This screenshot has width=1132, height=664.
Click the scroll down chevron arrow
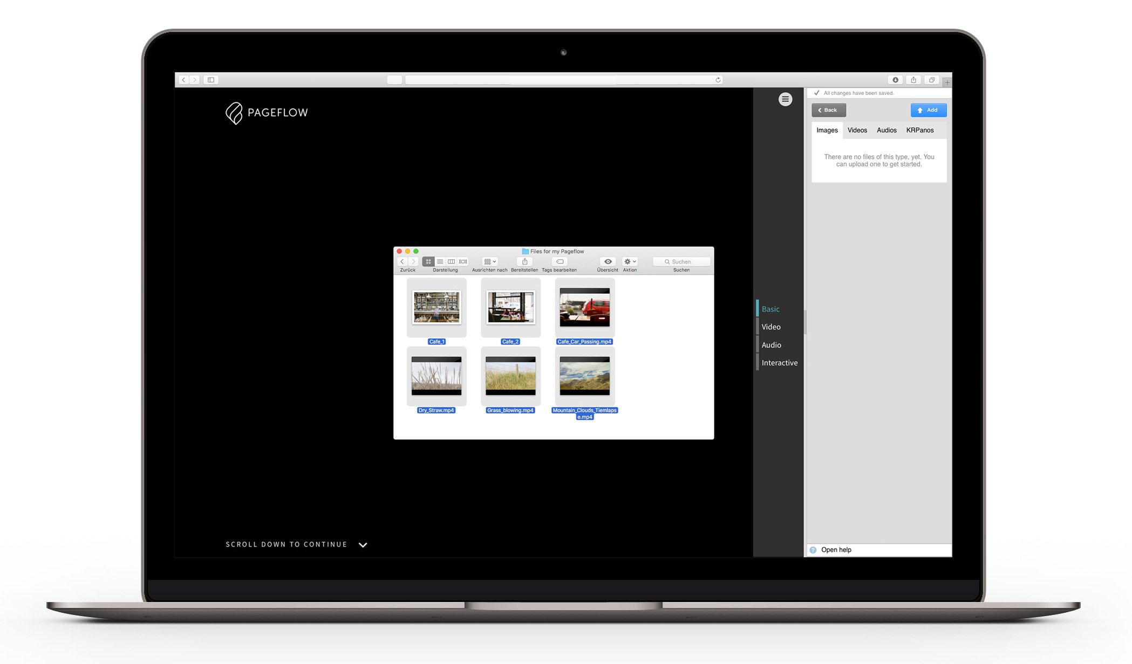tap(363, 545)
